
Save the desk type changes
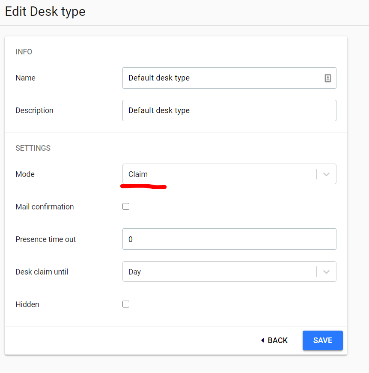323,340
